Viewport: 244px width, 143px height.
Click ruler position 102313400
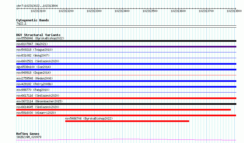(x=122, y=11)
